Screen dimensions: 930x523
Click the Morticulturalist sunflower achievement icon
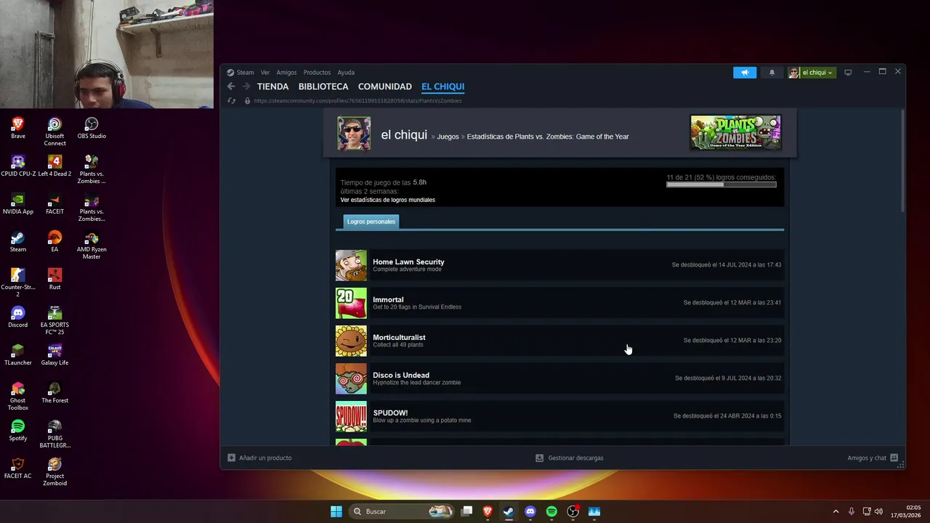pyautogui.click(x=351, y=341)
